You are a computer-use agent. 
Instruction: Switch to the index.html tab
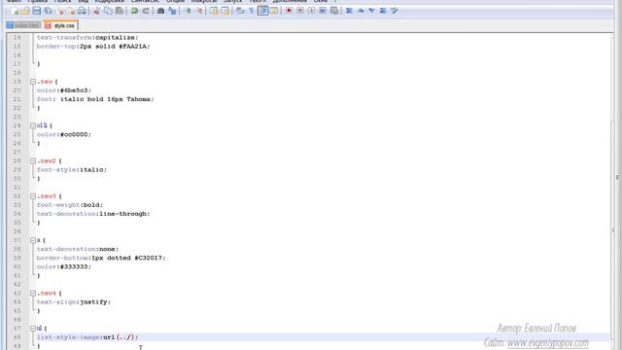23,26
